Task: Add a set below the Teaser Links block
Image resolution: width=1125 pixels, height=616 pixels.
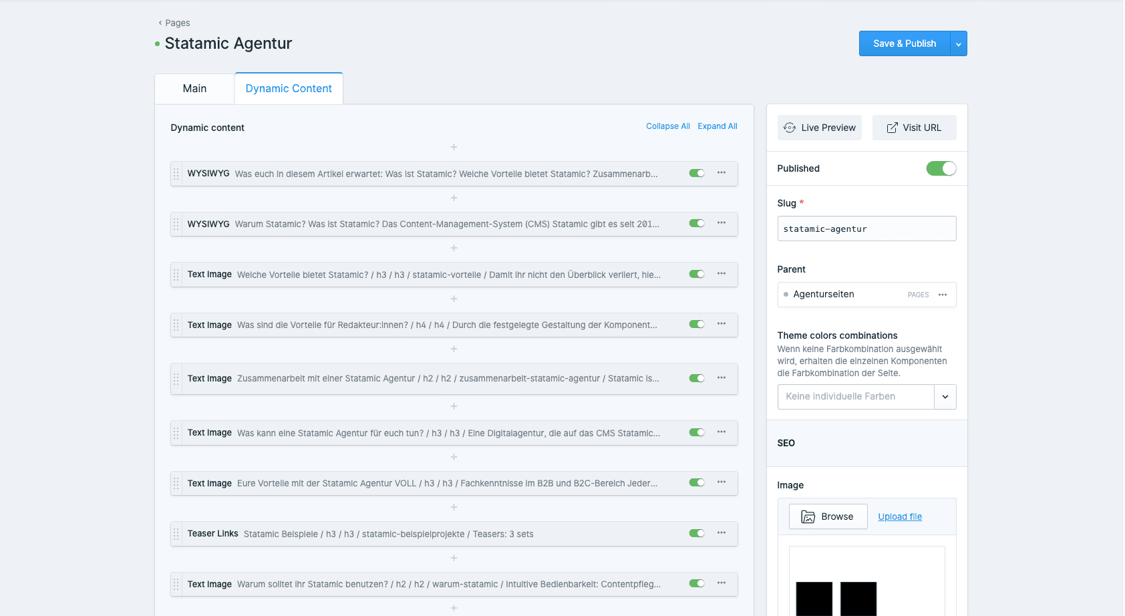Action: [x=454, y=558]
